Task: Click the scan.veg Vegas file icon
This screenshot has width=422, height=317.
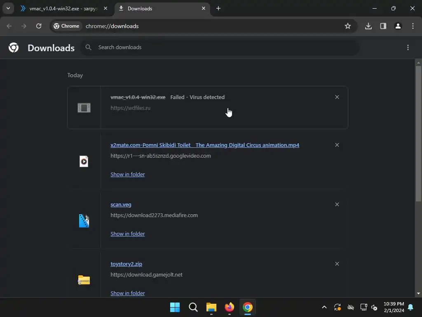Action: pyautogui.click(x=84, y=221)
